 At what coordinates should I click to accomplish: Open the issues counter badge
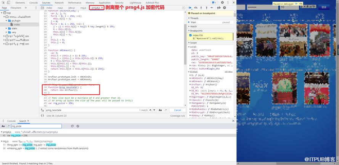[x=214, y=3]
